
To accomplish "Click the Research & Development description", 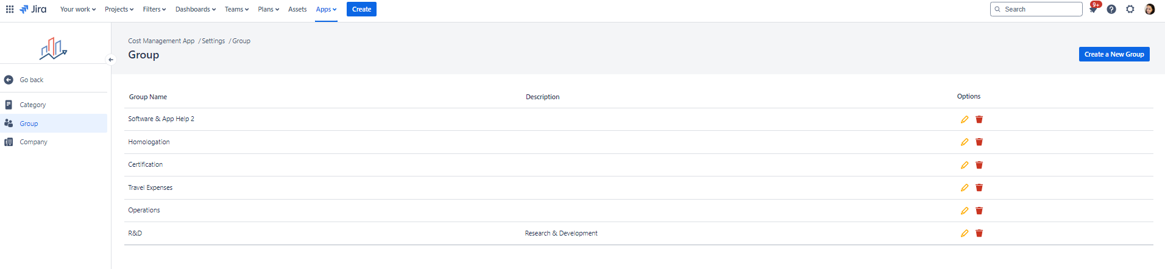I will [561, 233].
